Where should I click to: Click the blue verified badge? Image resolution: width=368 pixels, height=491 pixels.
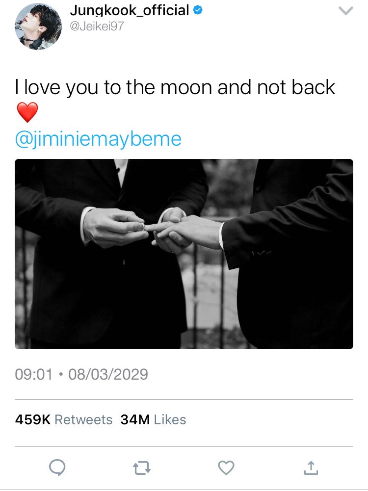tap(198, 10)
